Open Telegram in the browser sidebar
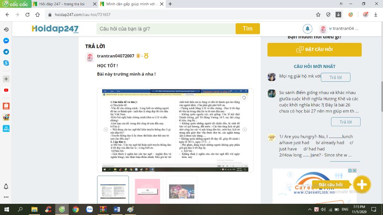 tap(6, 52)
